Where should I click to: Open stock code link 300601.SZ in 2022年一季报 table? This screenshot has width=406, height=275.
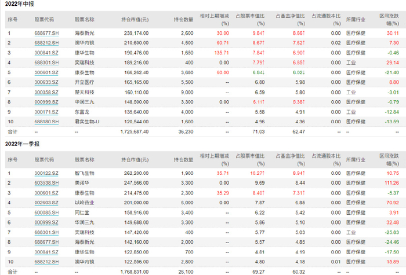[x=46, y=193]
